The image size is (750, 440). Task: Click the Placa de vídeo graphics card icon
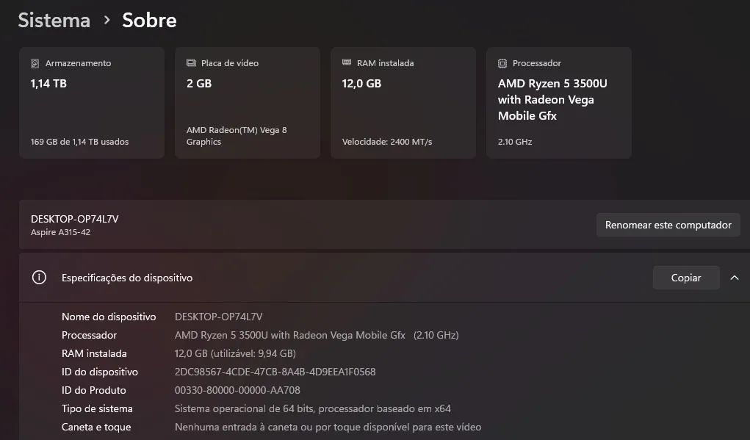192,63
